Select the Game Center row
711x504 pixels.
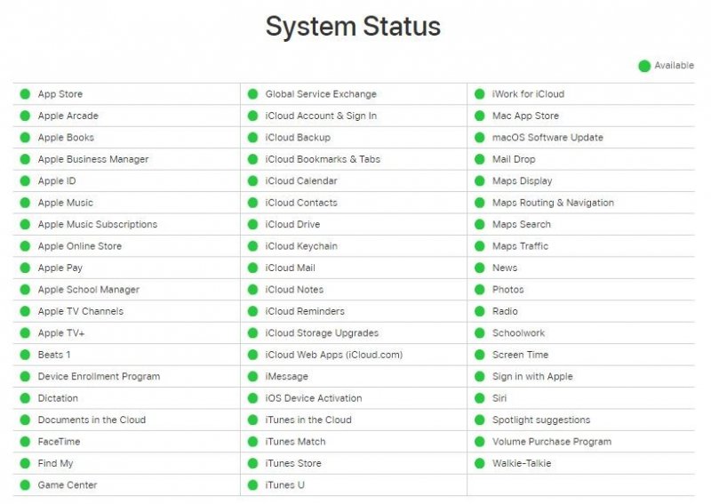[68, 485]
